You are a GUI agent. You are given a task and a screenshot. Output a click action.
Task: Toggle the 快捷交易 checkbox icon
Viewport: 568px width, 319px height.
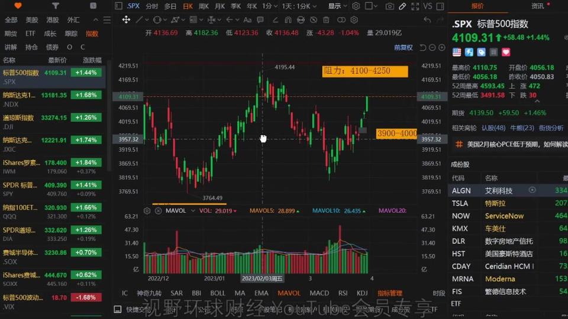(117, 309)
